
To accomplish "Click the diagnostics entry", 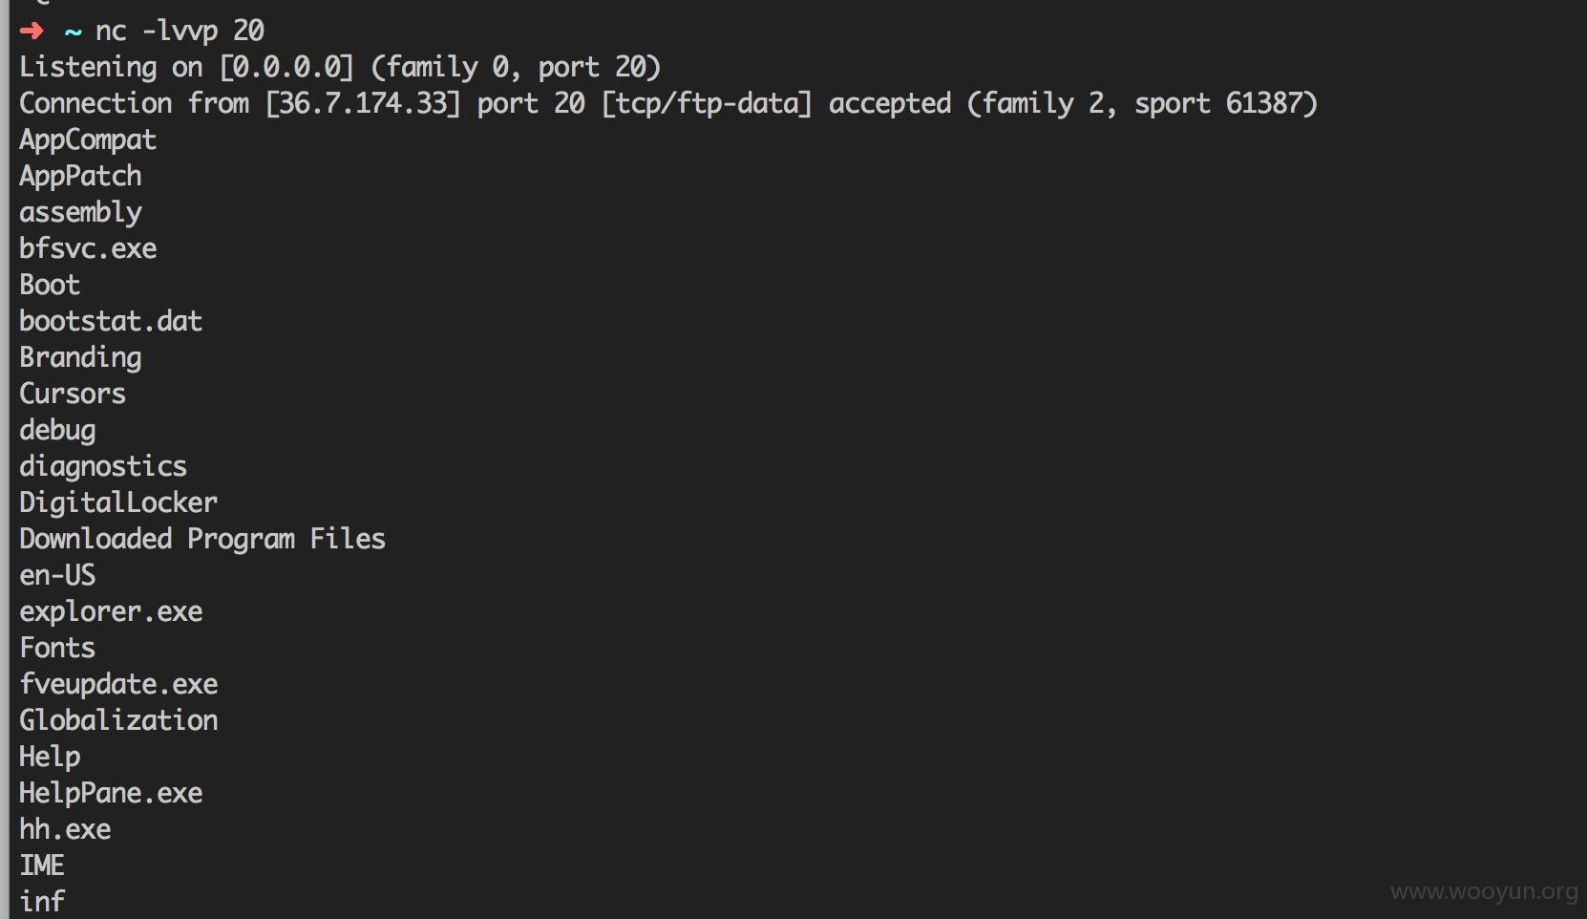I will click(103, 466).
